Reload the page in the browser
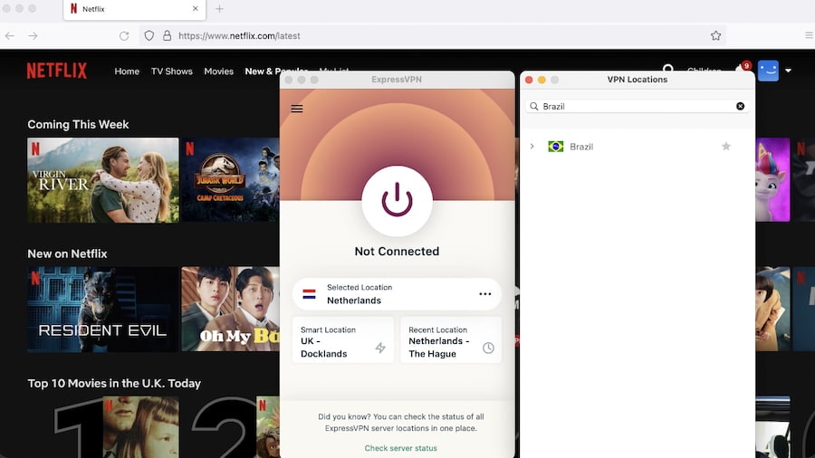 [124, 36]
